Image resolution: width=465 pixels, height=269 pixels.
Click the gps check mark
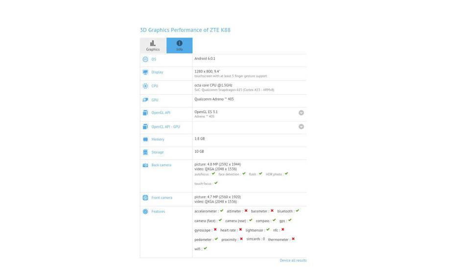click(x=290, y=220)
